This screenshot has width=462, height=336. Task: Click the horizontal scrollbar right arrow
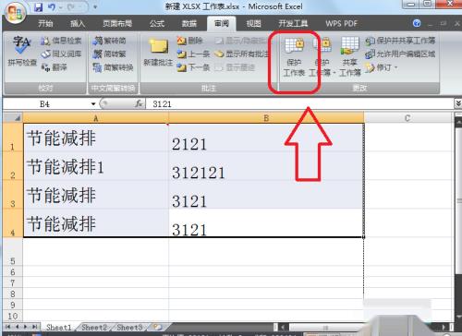coord(444,327)
